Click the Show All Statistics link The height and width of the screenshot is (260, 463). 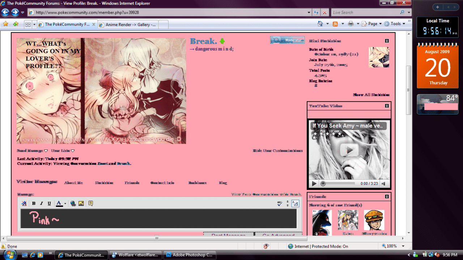click(x=371, y=95)
